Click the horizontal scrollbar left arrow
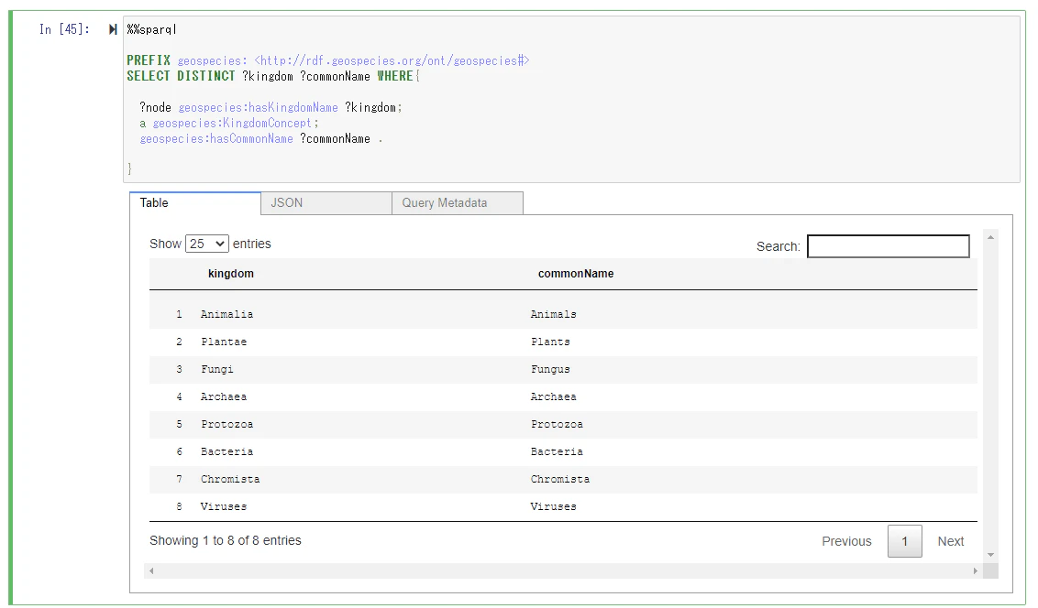The height and width of the screenshot is (608, 1038). pos(151,571)
